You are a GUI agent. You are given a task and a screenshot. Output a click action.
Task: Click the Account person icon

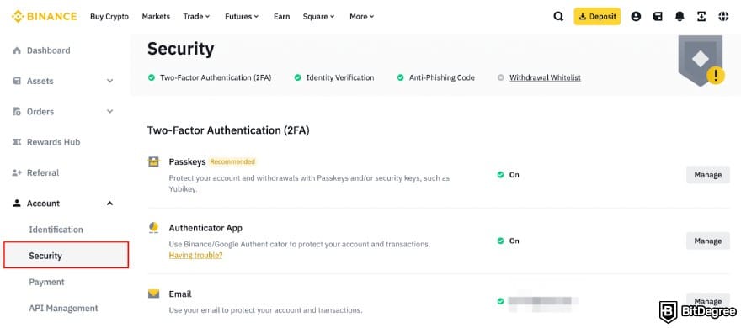tap(17, 204)
